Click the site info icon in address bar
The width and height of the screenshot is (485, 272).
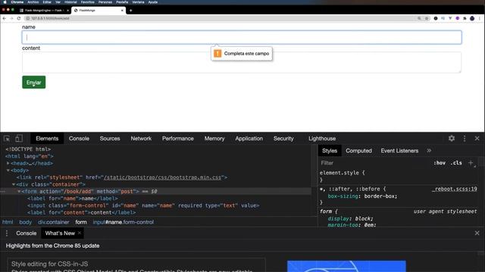click(27, 18)
